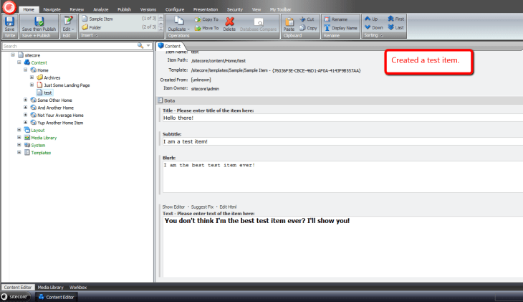The width and height of the screenshot is (523, 302).
Task: Collapse the Data section header
Action: pos(340,100)
